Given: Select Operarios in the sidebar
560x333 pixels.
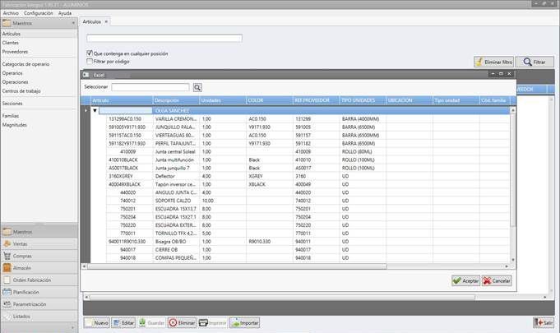Looking at the screenshot, I should coord(12,73).
